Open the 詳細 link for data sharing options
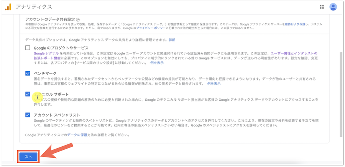 pyautogui.click(x=172, y=40)
